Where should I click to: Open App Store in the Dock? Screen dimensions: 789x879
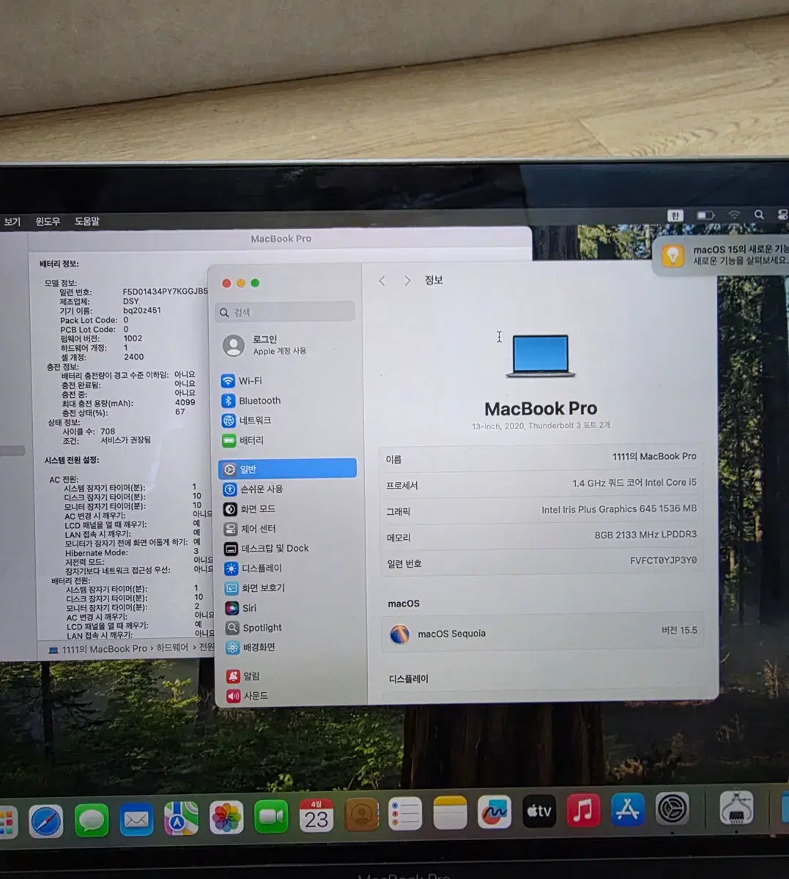628,809
